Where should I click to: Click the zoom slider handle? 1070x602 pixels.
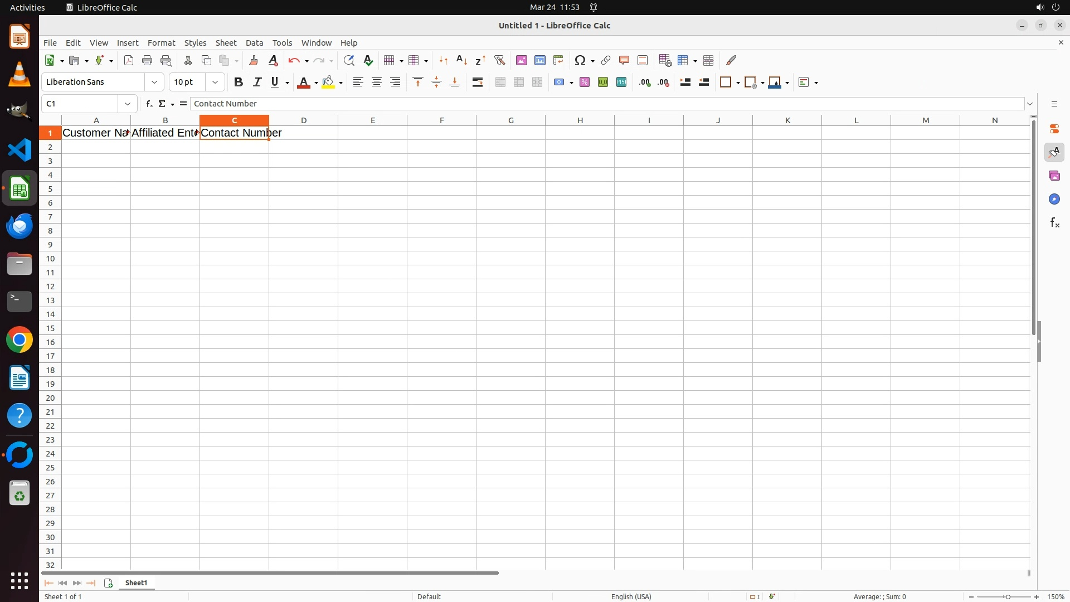1007,596
